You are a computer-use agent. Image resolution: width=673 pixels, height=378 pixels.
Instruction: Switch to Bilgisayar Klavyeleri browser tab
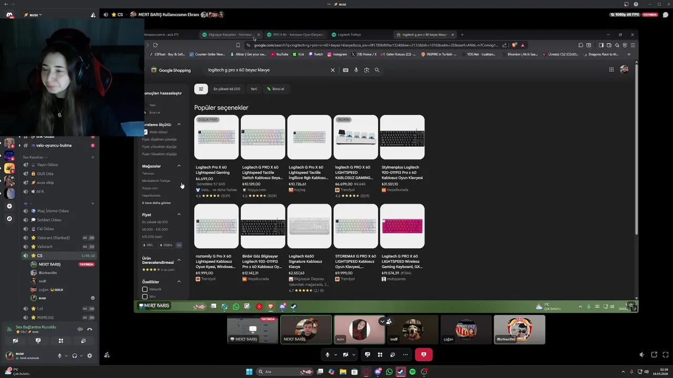230,35
